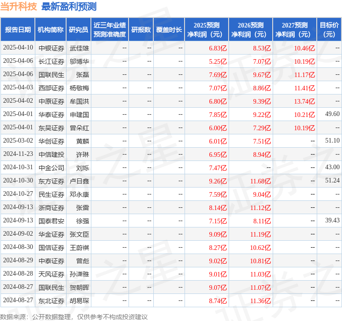342x321 pixels.
Task: Click the 目标价 column header
Action: pyautogui.click(x=329, y=30)
